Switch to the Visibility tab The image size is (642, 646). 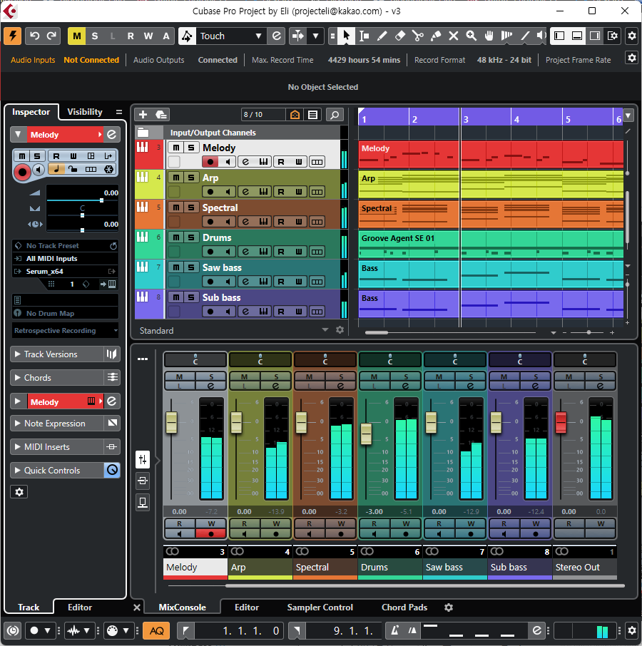click(x=85, y=112)
